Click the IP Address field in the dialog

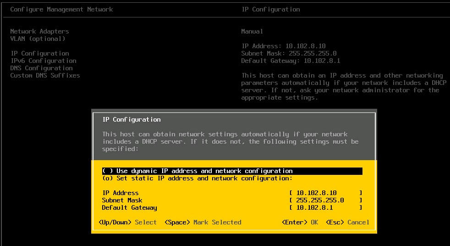[x=325, y=193]
